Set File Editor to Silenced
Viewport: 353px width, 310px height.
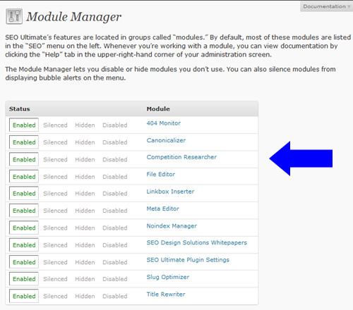[x=55, y=177]
